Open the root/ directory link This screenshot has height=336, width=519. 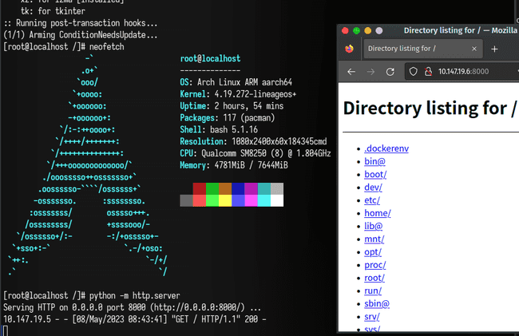pyautogui.click(x=374, y=278)
